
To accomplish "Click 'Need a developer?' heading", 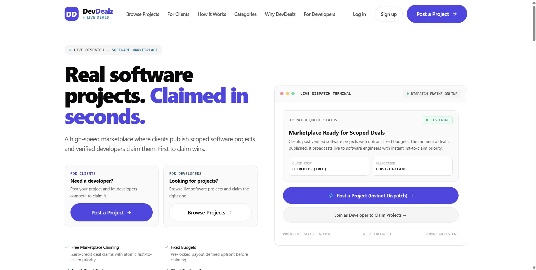I will (92, 181).
